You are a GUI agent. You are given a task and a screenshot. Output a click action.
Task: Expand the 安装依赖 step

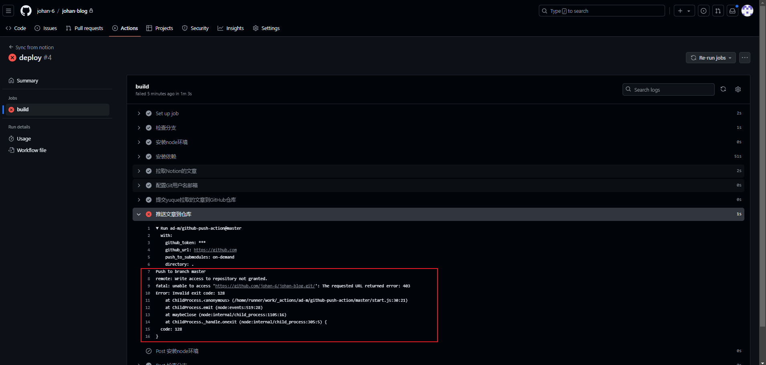(166, 156)
